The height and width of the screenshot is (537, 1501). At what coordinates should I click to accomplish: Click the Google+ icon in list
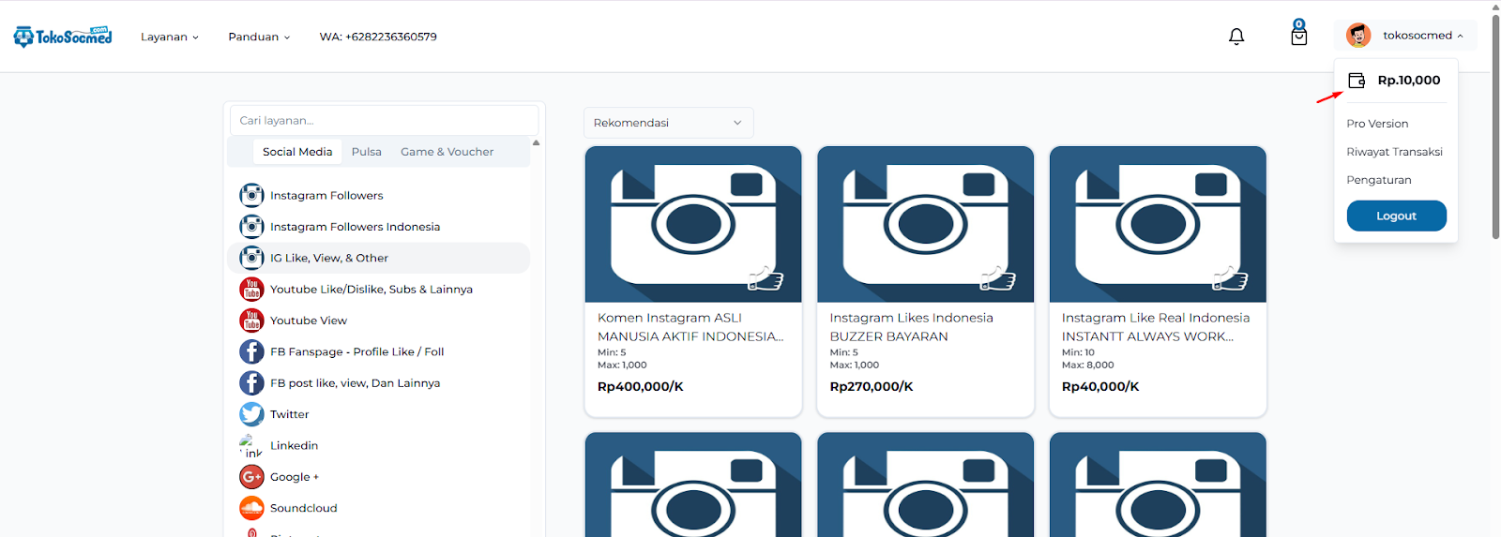click(x=251, y=477)
